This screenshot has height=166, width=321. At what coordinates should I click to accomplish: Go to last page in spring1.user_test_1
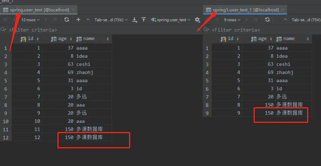tap(255, 19)
